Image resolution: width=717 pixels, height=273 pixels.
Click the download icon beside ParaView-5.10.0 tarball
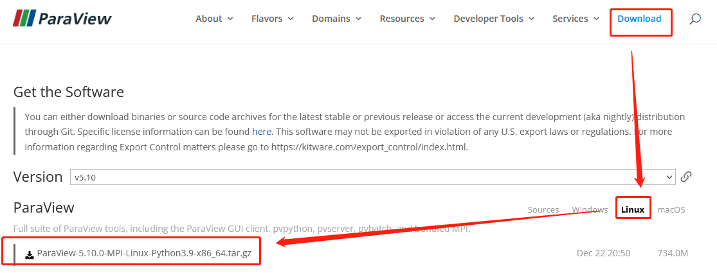coord(30,254)
